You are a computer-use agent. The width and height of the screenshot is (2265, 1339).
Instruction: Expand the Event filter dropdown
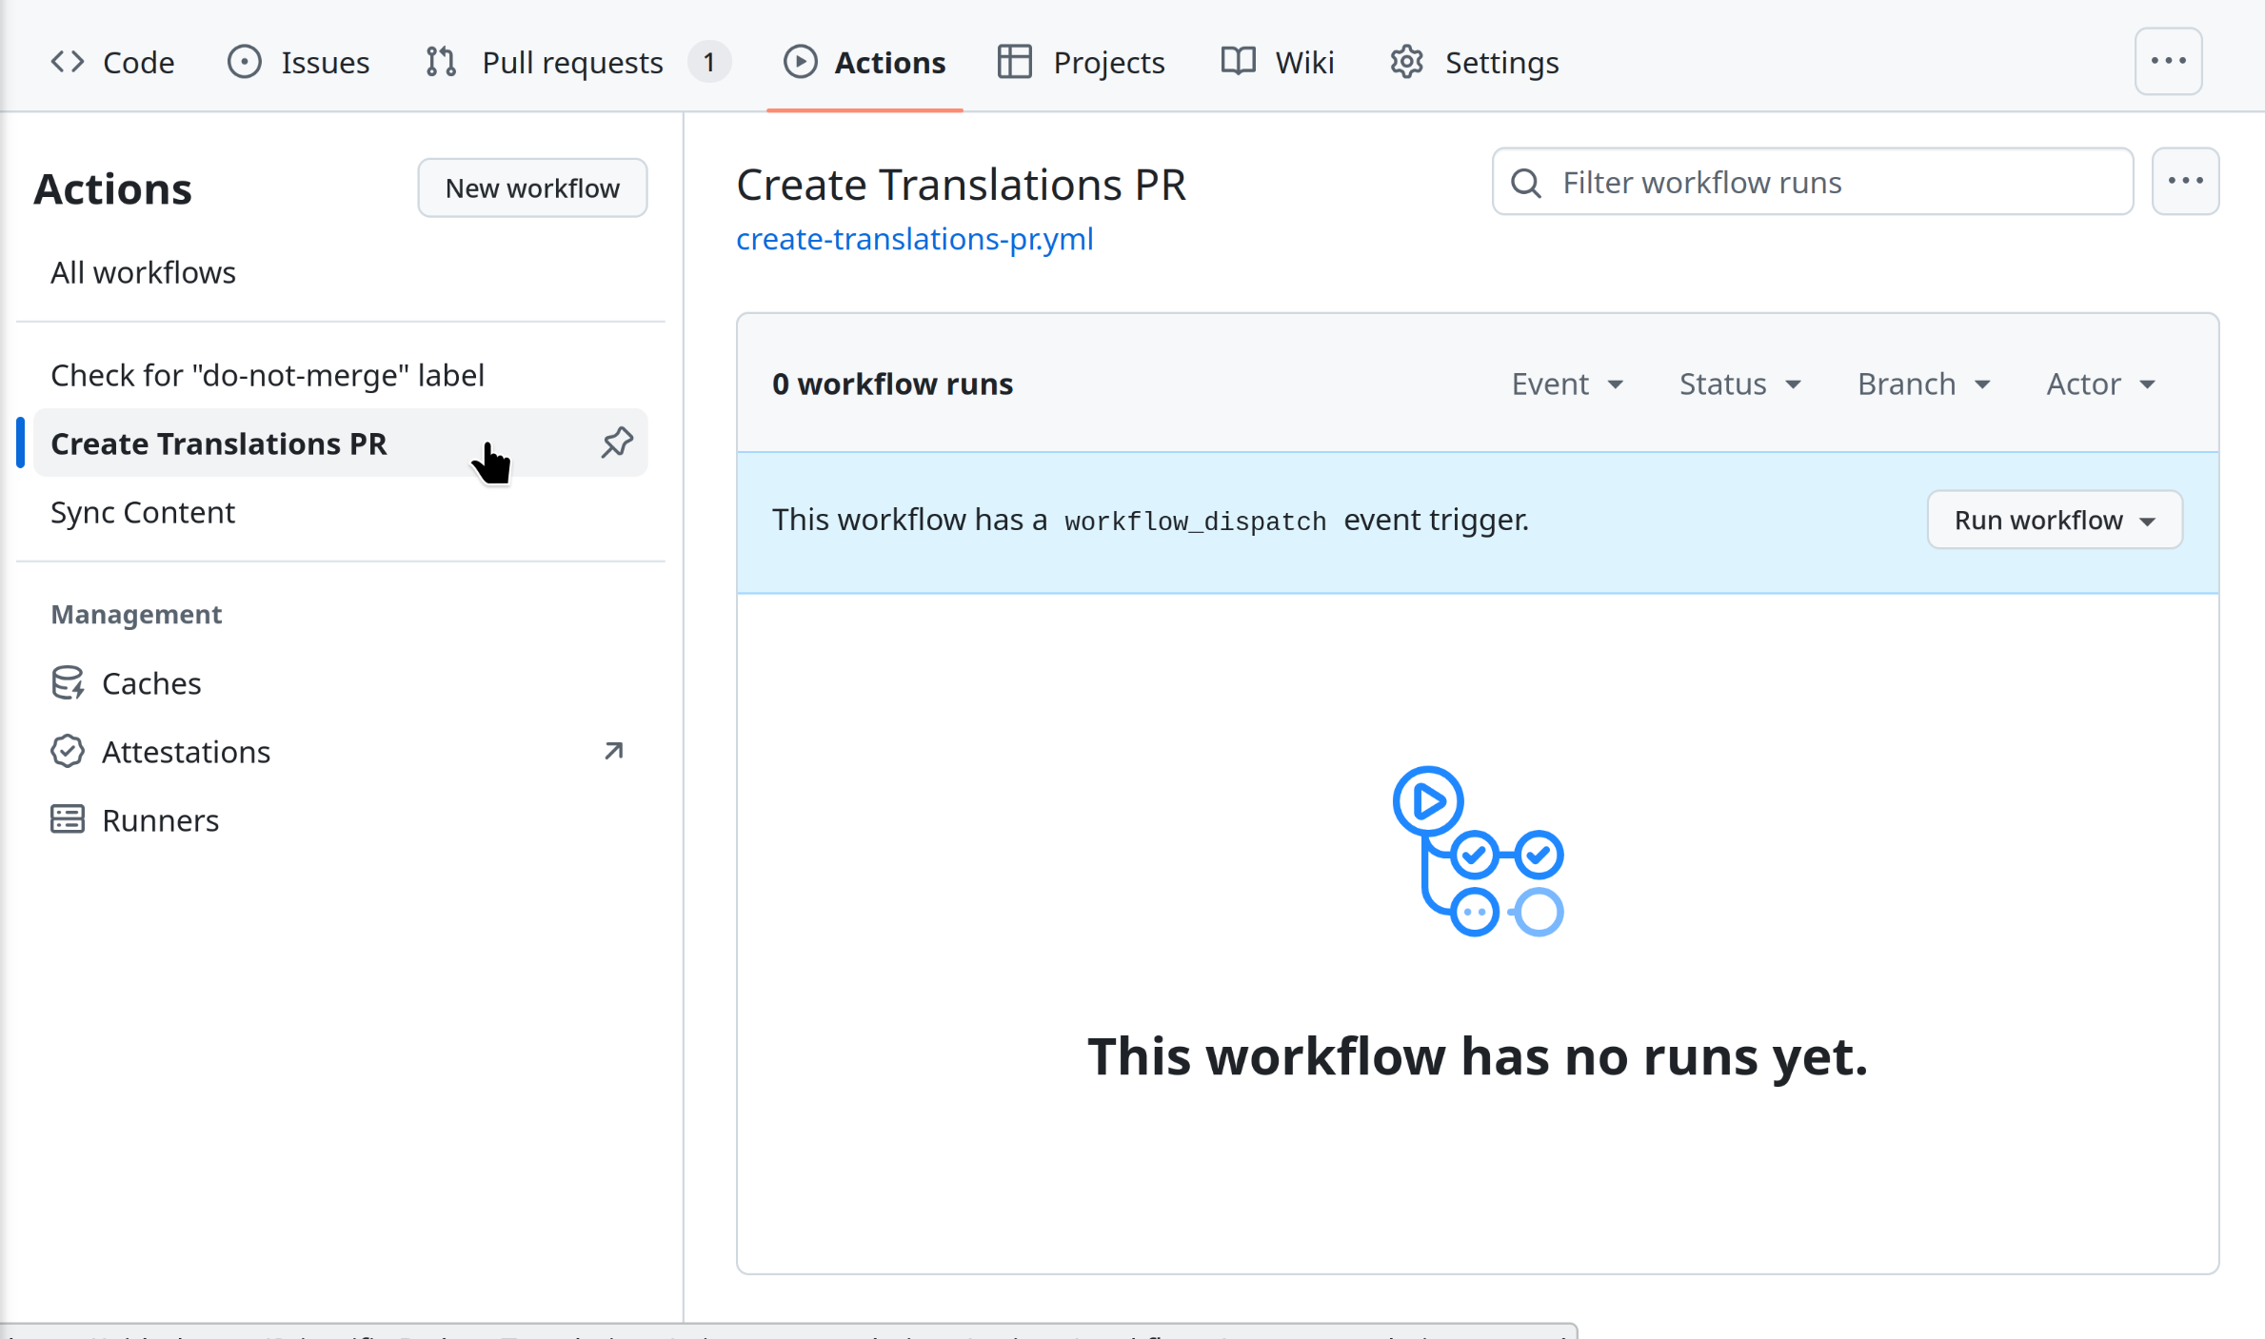coord(1568,383)
